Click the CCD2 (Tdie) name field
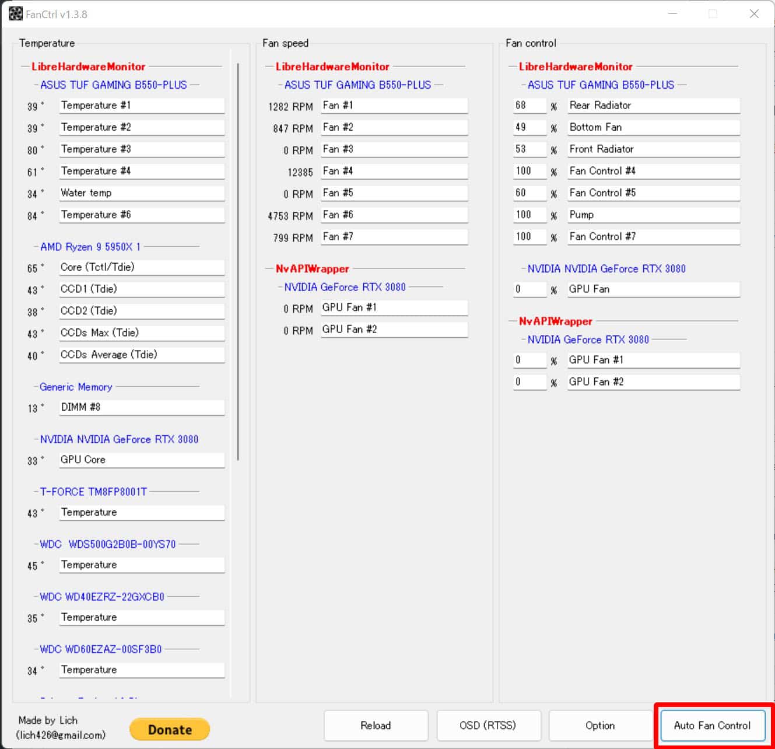 point(142,311)
